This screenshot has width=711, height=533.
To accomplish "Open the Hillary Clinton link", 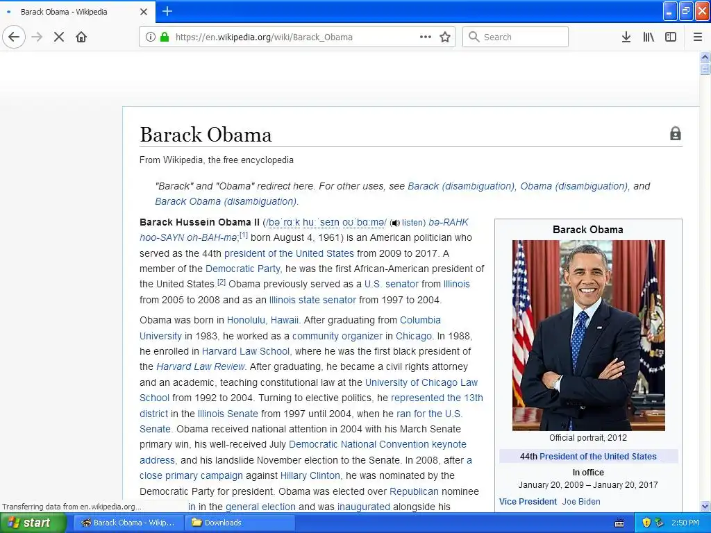I will (x=310, y=476).
